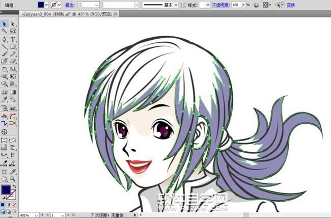Open variable width profile dropdown

point(136,5)
